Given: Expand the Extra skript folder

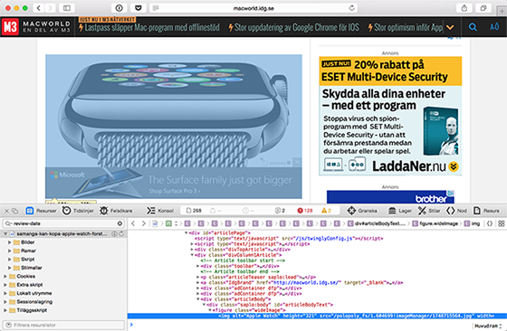Looking at the screenshot, I should click(x=5, y=285).
